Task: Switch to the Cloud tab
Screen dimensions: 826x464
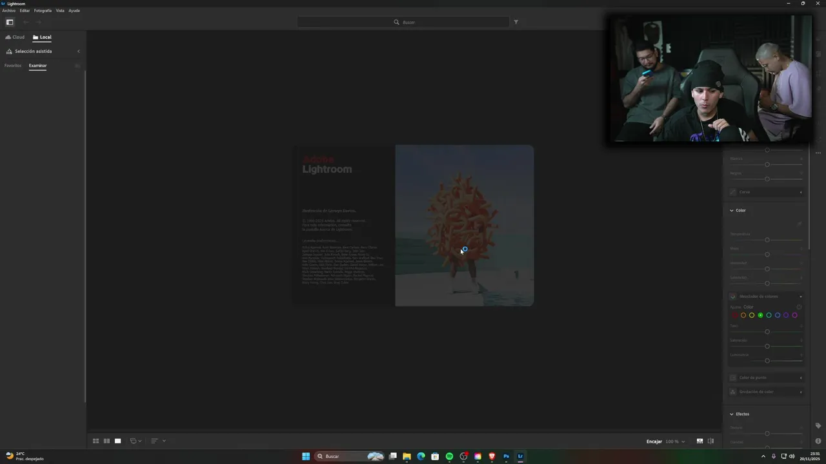Action: pyautogui.click(x=15, y=37)
